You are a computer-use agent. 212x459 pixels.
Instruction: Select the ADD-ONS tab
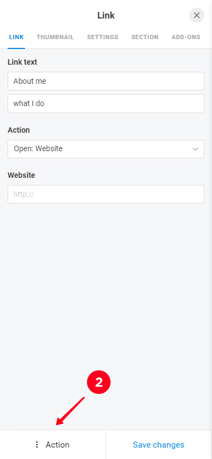(x=186, y=37)
